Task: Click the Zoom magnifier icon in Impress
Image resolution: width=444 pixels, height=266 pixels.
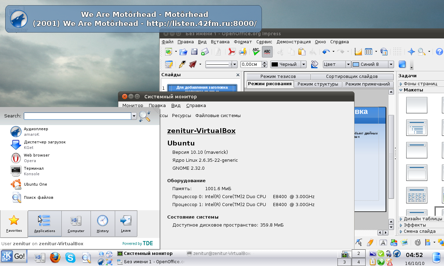Action: click(x=422, y=52)
